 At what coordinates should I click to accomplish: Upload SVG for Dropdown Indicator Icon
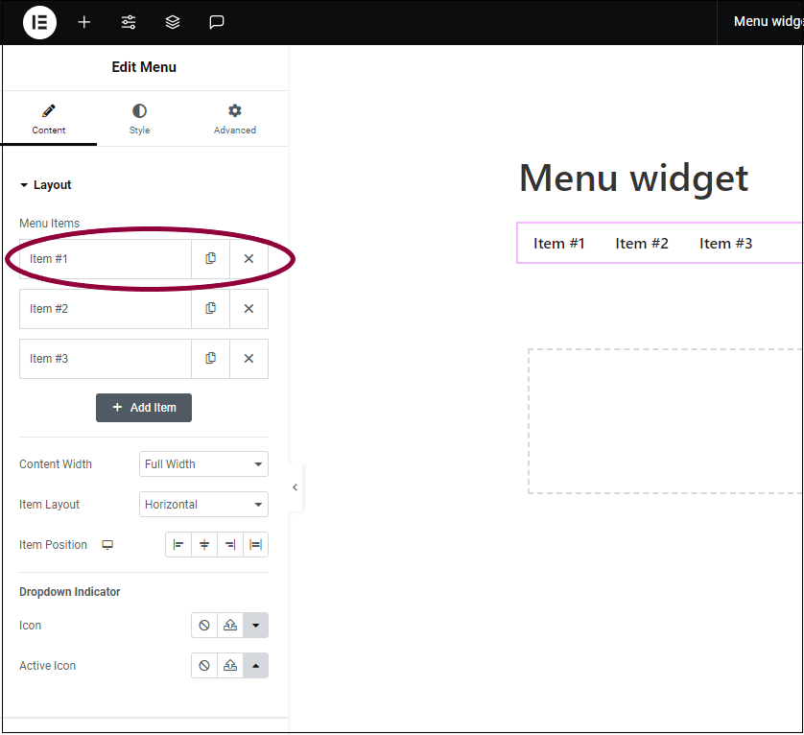pos(230,626)
